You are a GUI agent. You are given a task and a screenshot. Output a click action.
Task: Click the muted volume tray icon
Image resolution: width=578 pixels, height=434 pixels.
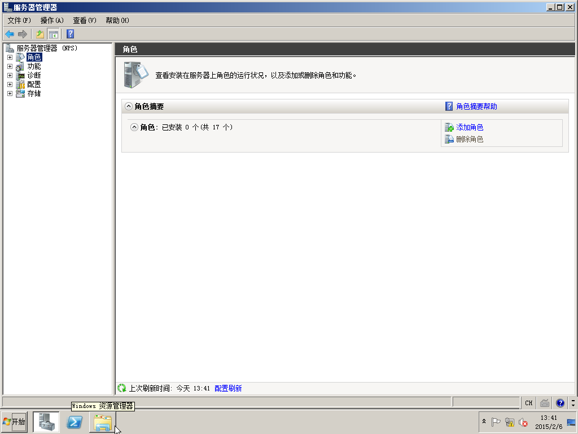[x=523, y=422]
